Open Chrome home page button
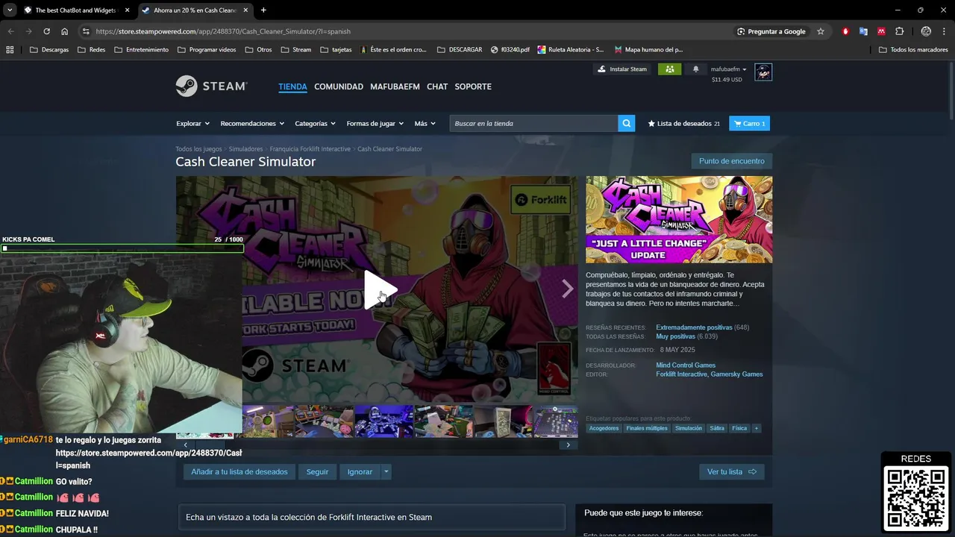 pyautogui.click(x=65, y=31)
